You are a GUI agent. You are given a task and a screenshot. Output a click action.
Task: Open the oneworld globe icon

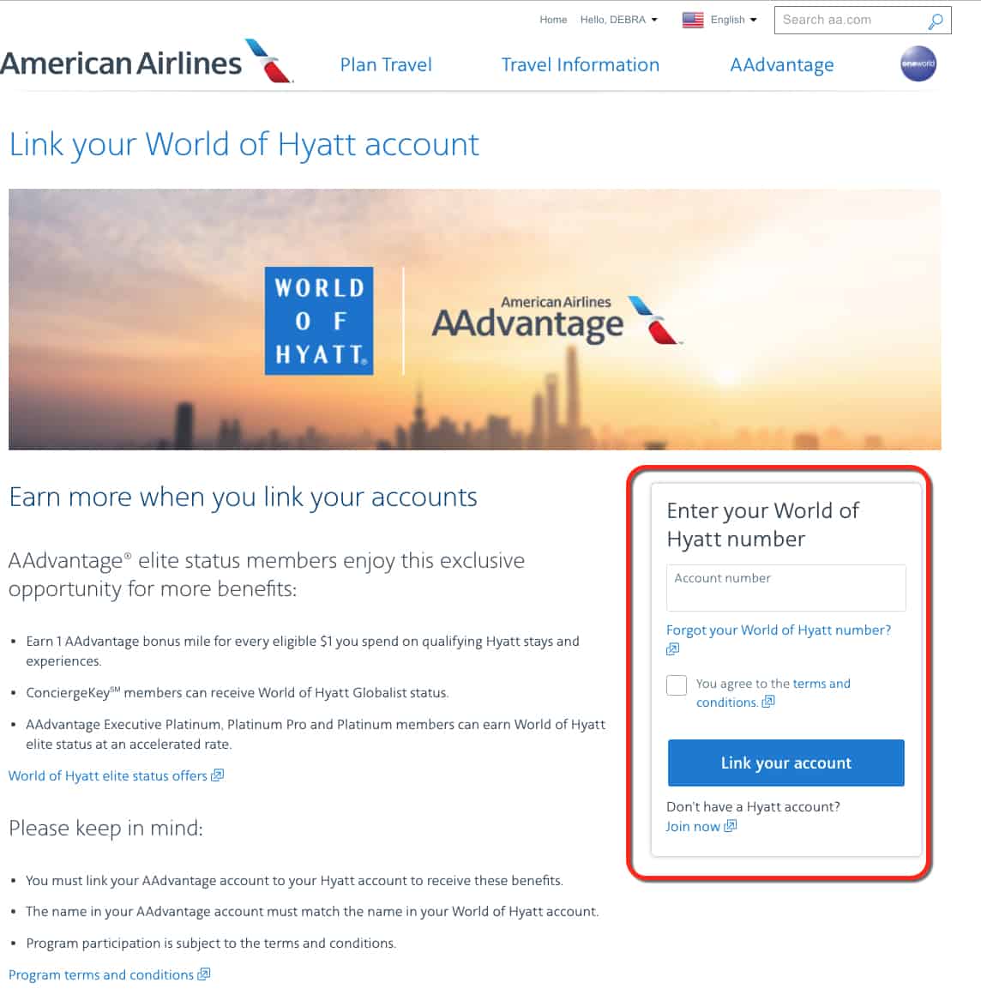918,63
